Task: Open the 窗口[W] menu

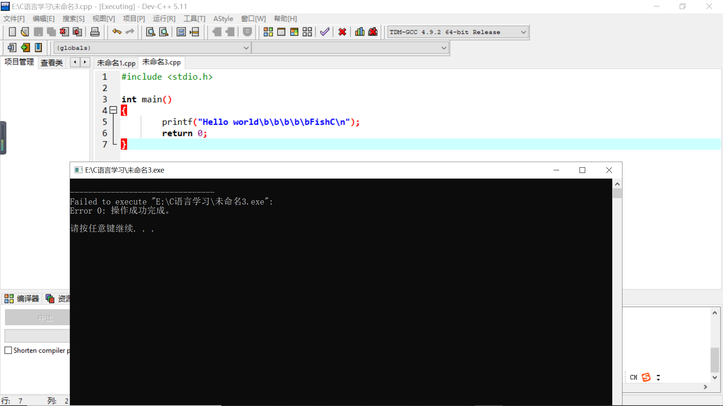Action: [x=253, y=19]
